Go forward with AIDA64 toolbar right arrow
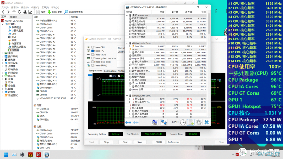Image resolution: width=283 pixels, height=159 pixels. (8, 12)
